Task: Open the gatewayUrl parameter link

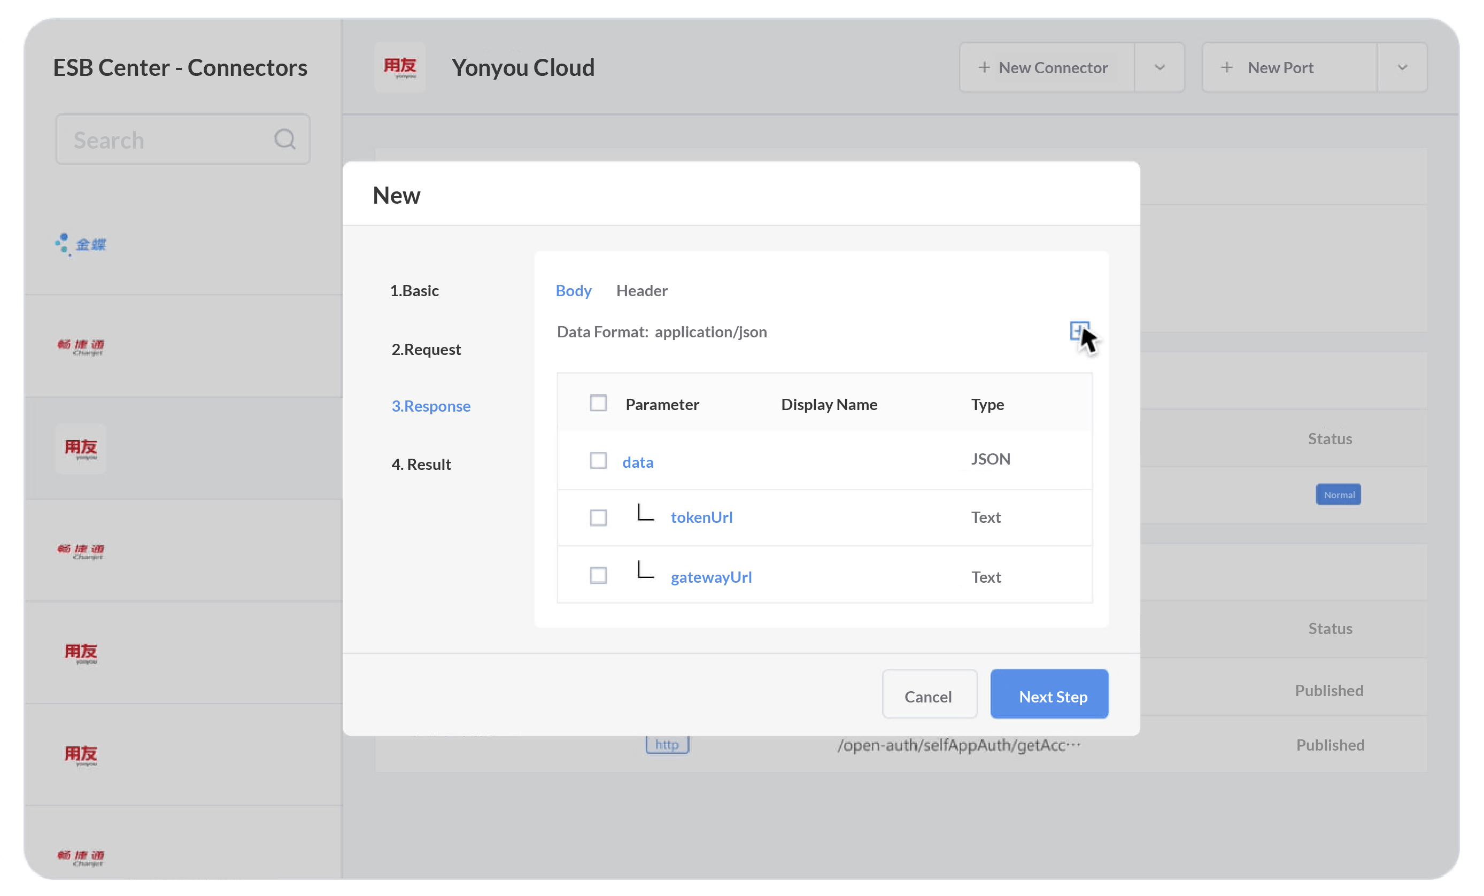Action: (x=710, y=576)
